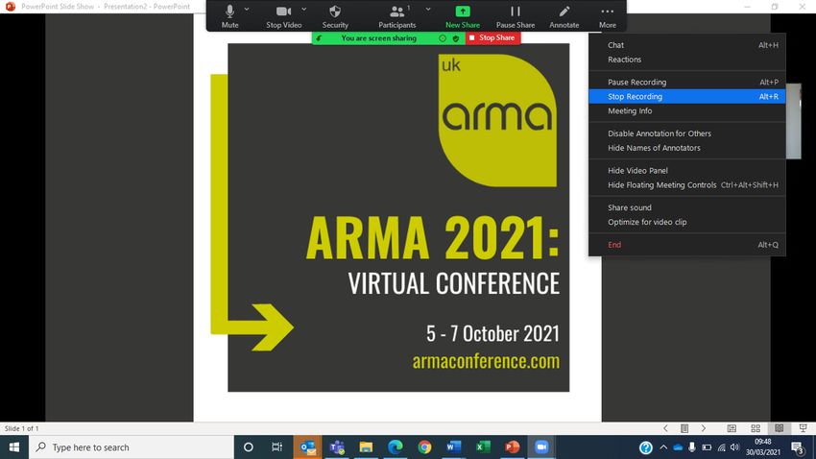
Task: Toggle Optimize for video clip
Action: point(687,222)
